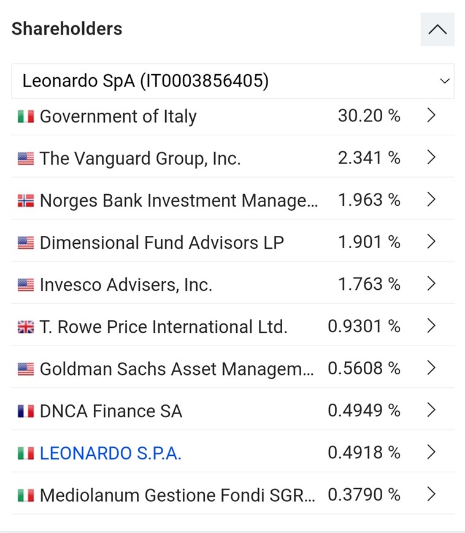The width and height of the screenshot is (465, 533).
Task: Click the US flag next to Vanguard Group
Action: tap(26, 159)
